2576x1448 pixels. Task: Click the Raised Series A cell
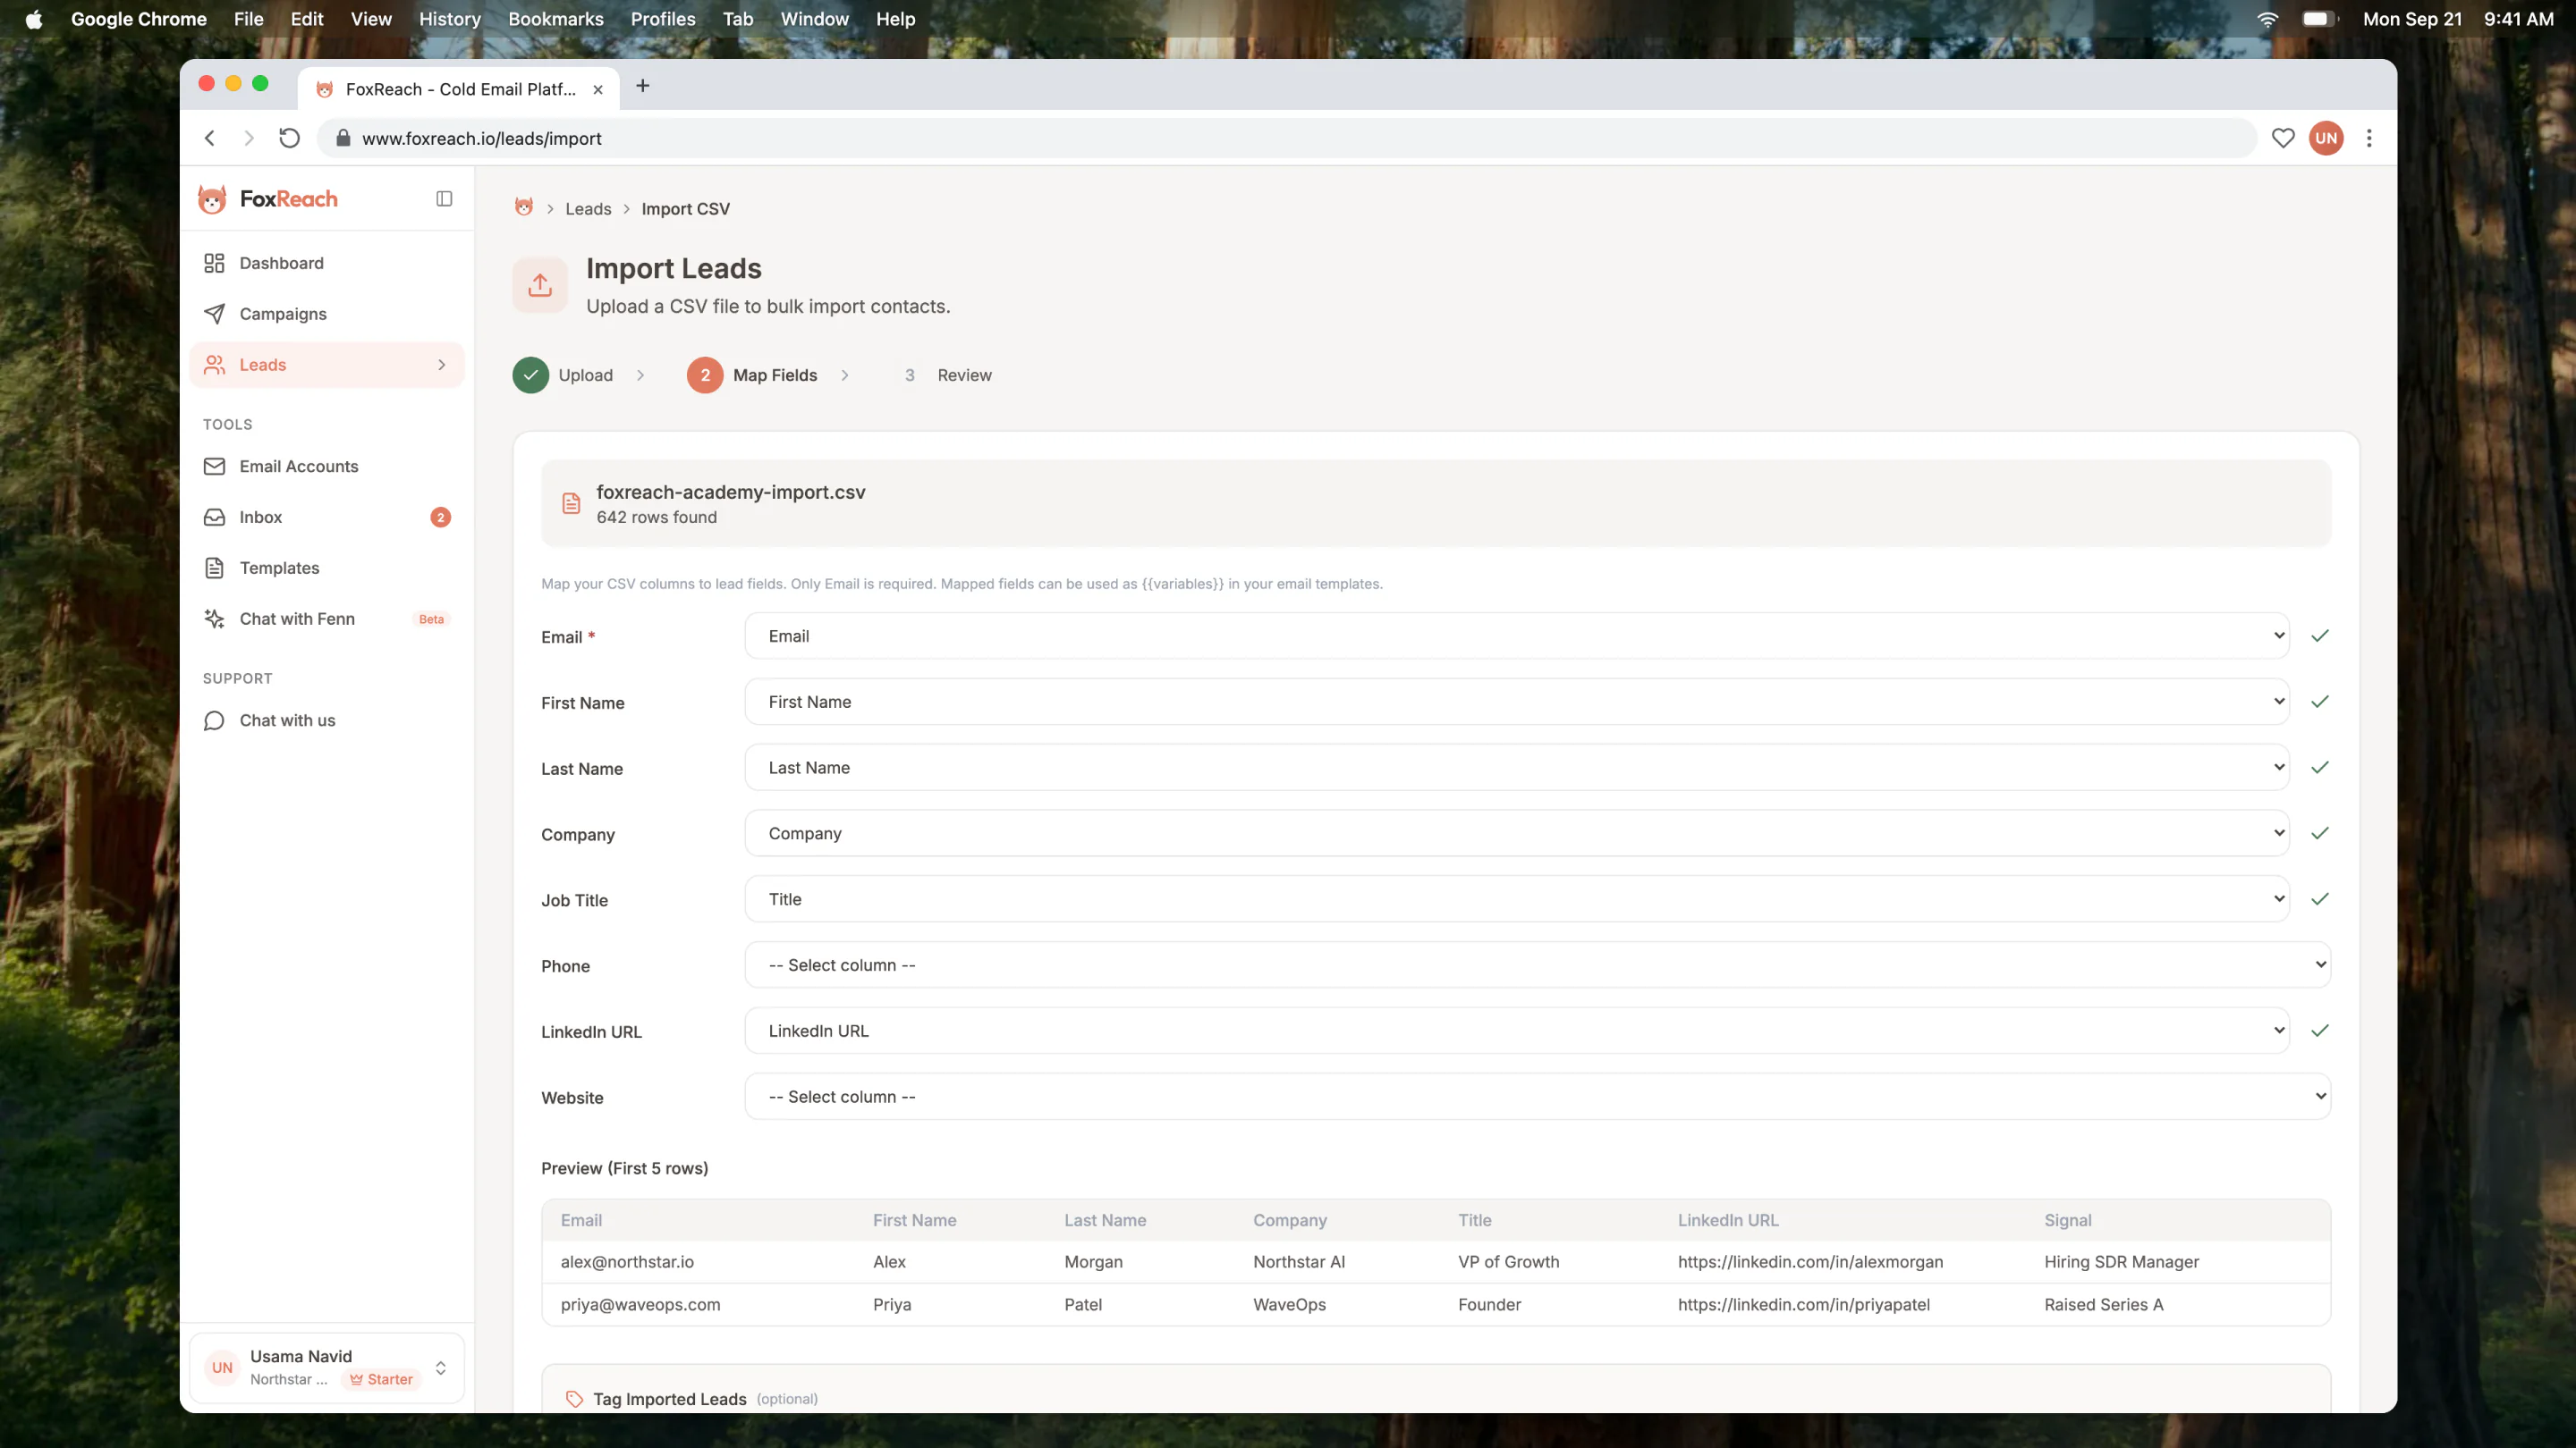pyautogui.click(x=2103, y=1305)
